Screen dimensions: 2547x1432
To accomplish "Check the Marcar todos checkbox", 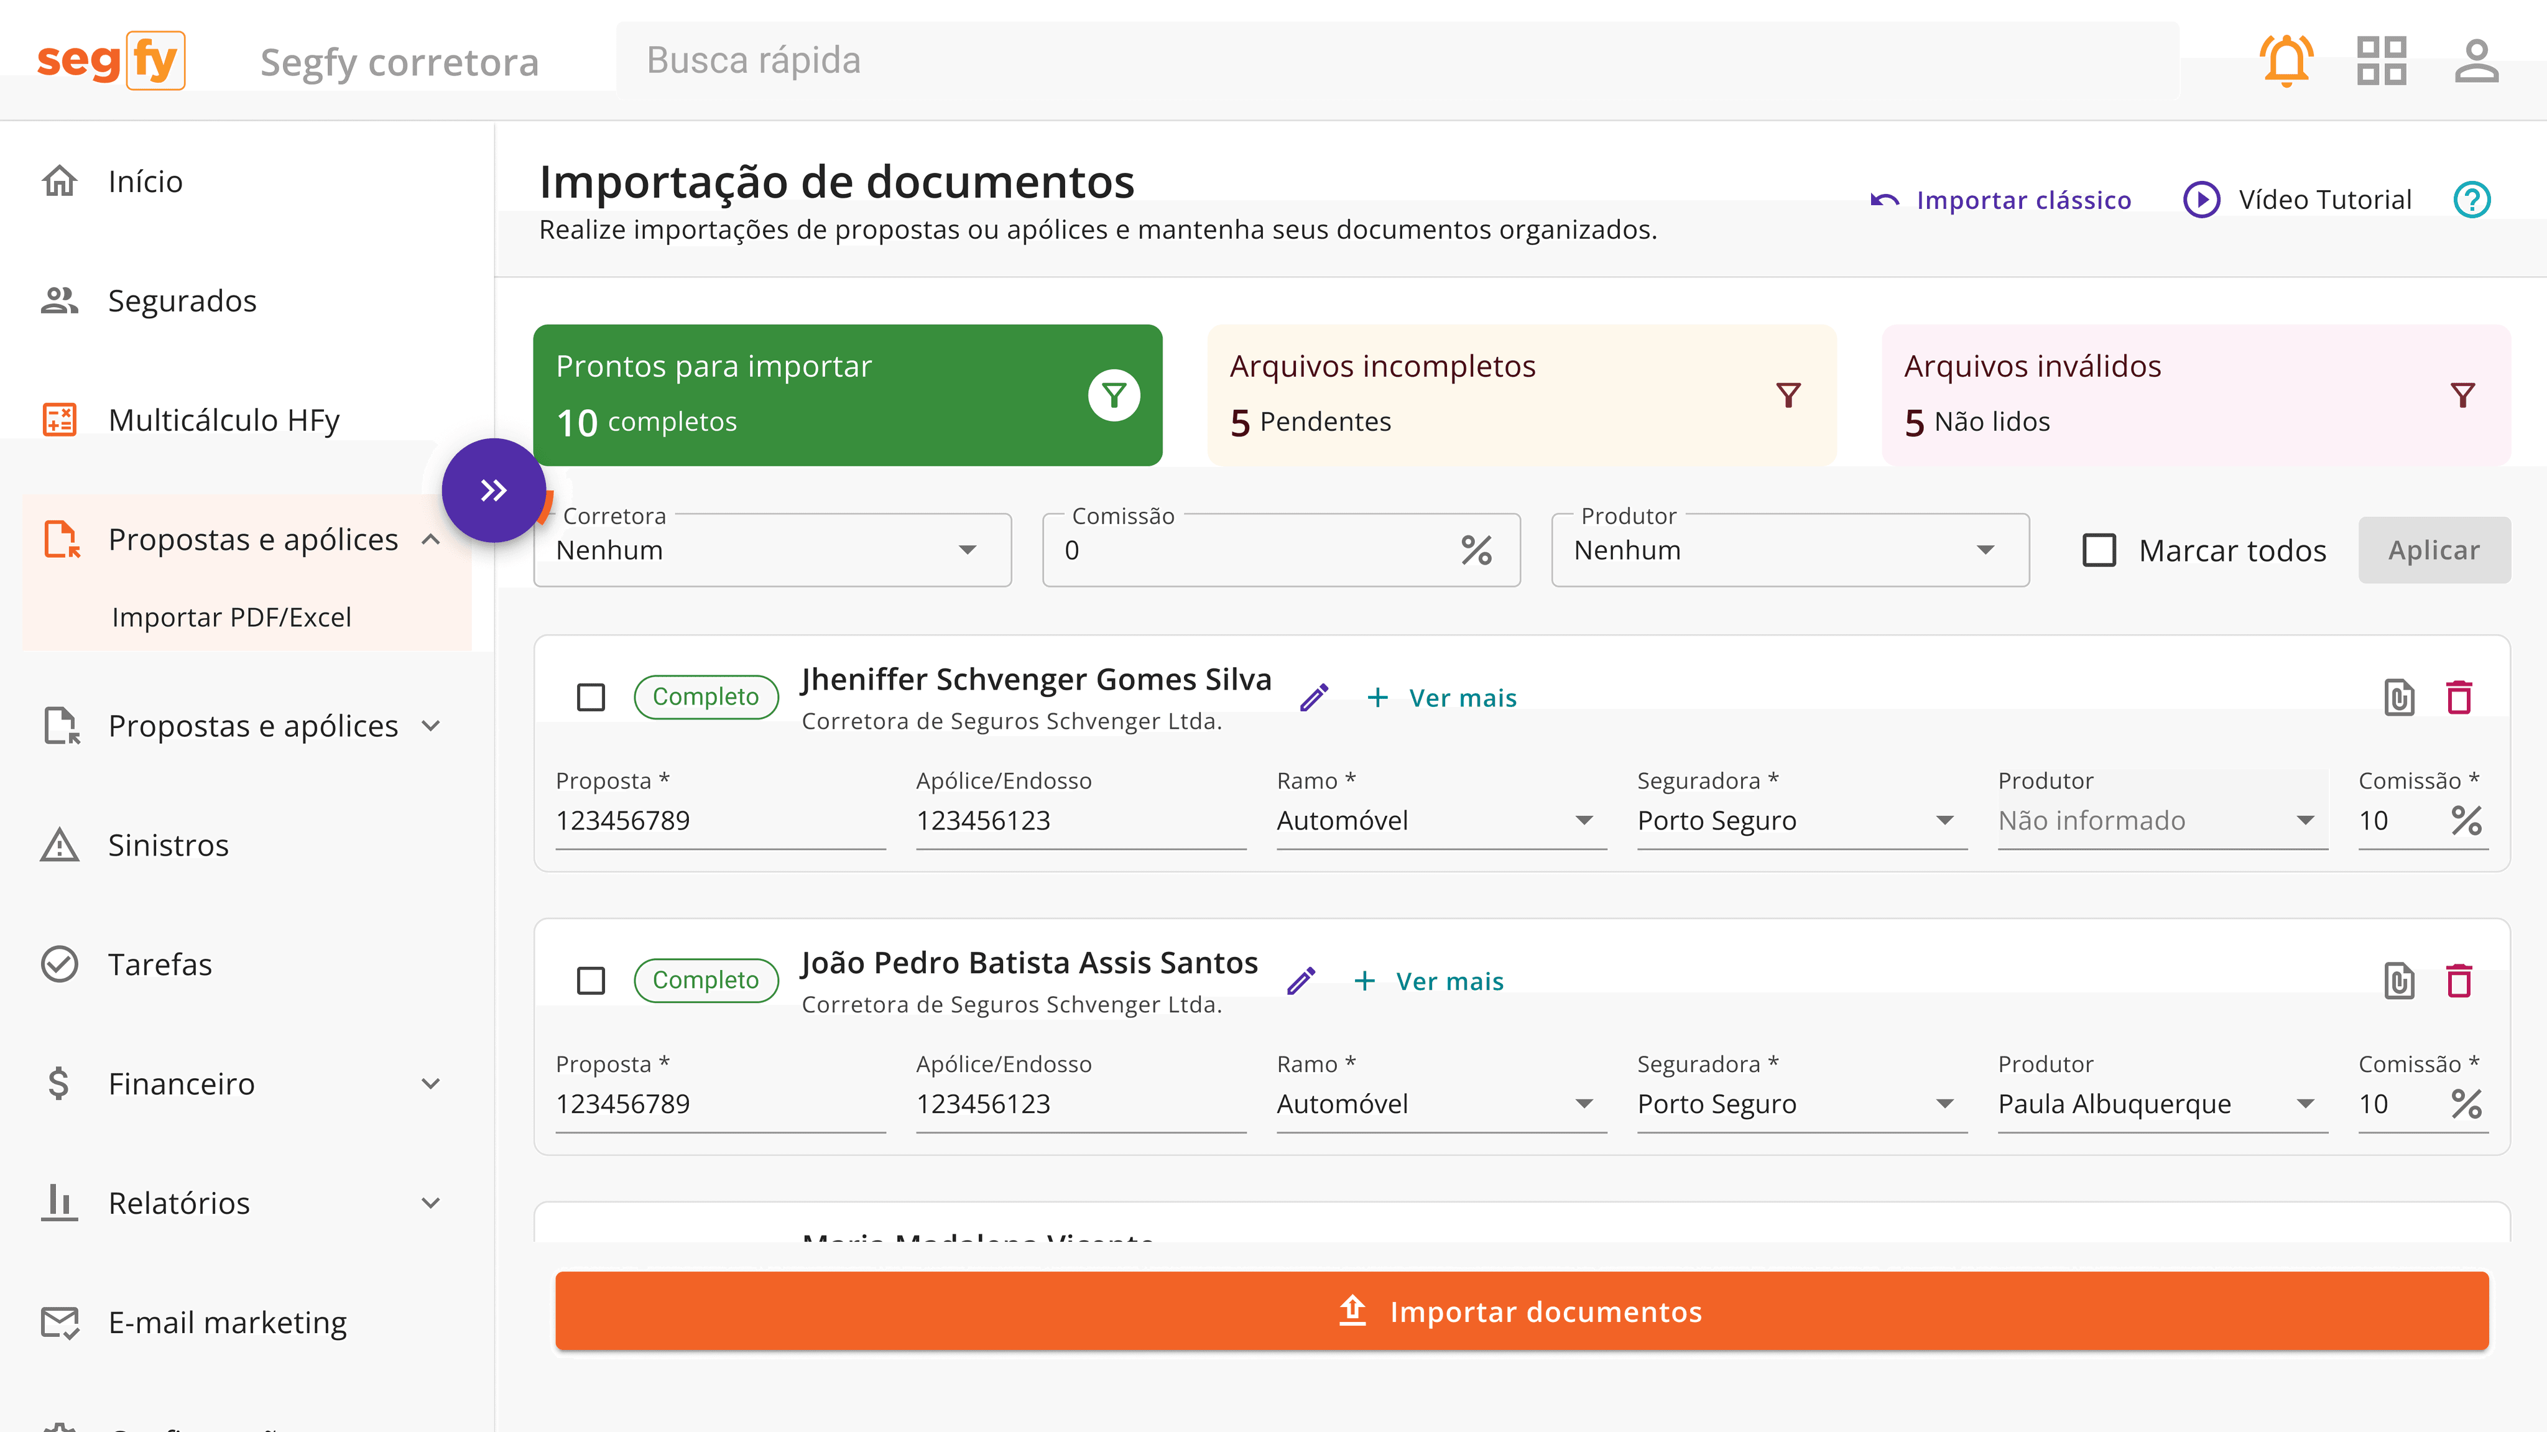I will click(x=2099, y=550).
